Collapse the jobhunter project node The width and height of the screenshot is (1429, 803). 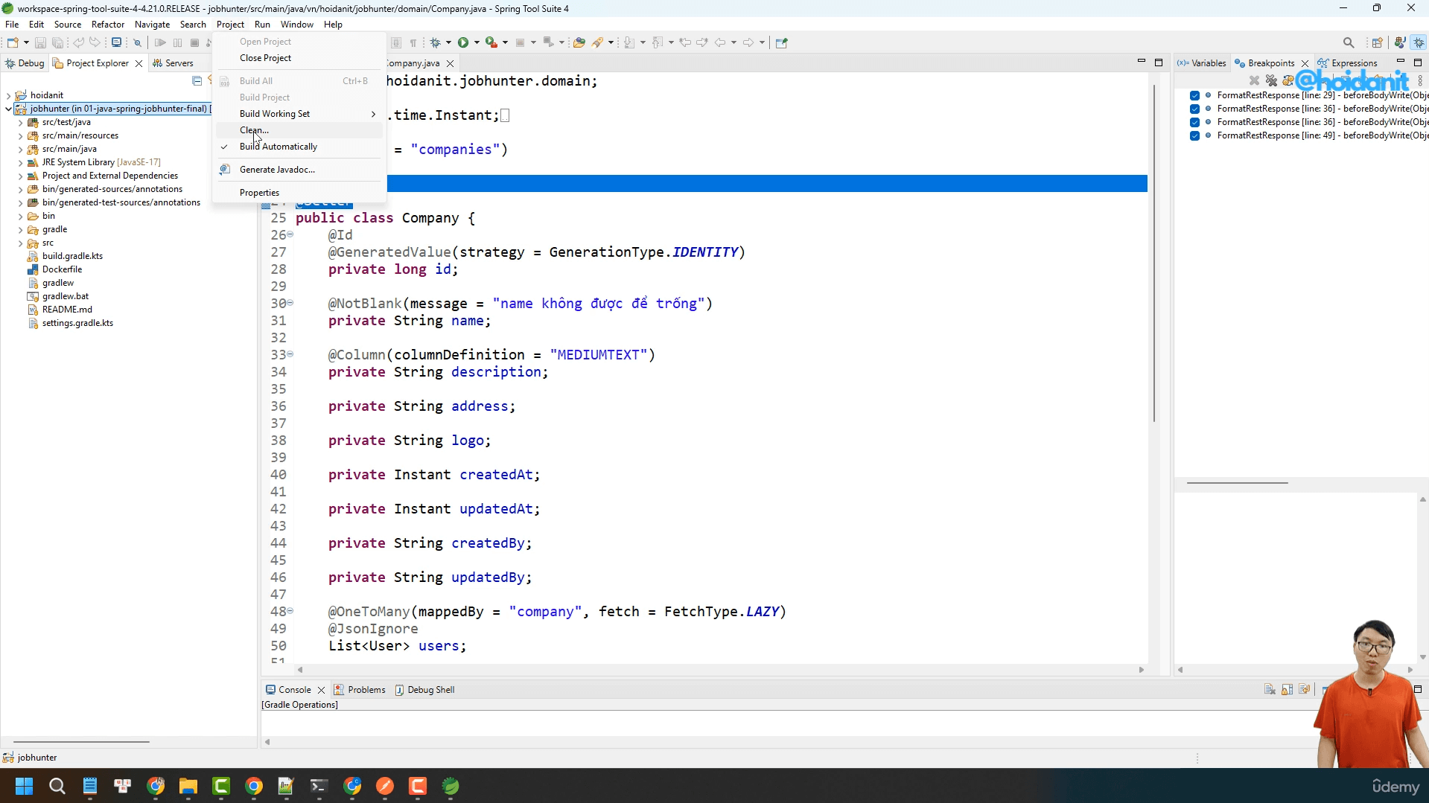pos(8,109)
